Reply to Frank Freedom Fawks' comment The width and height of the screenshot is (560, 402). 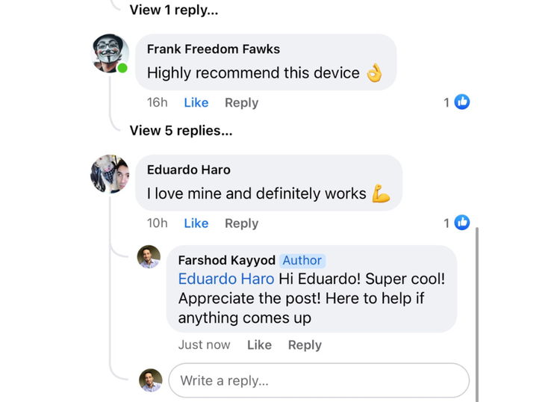click(241, 102)
